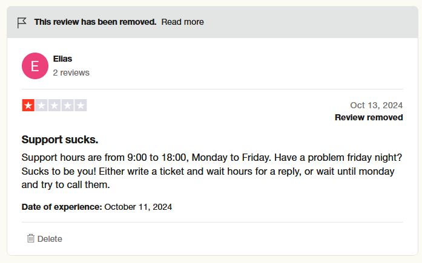Click the flag icon in the banner
422x263 pixels.
point(22,22)
